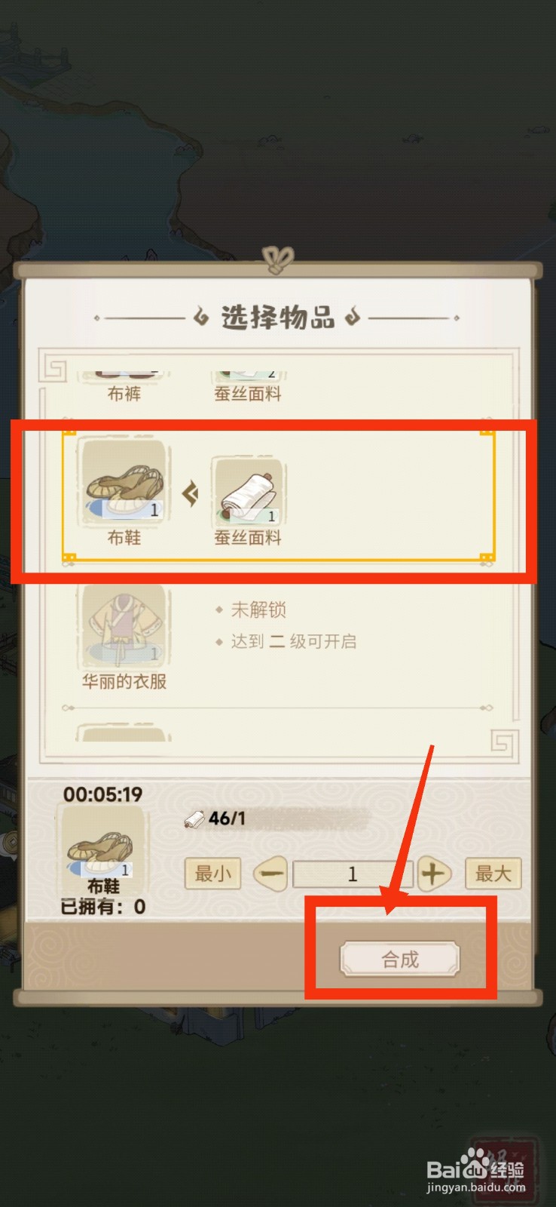556x1207 pixels.
Task: Click the fabric roll icon beside 46/1
Action: tap(194, 819)
